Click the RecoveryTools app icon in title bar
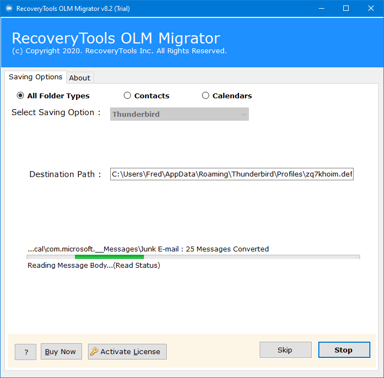The width and height of the screenshot is (384, 378). click(x=9, y=9)
